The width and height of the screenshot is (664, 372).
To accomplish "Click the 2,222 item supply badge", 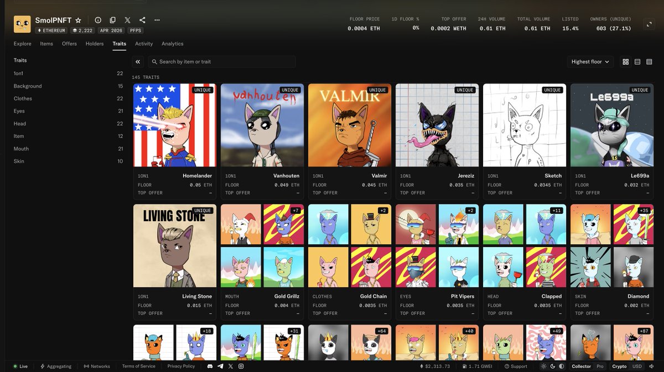I will (x=82, y=30).
